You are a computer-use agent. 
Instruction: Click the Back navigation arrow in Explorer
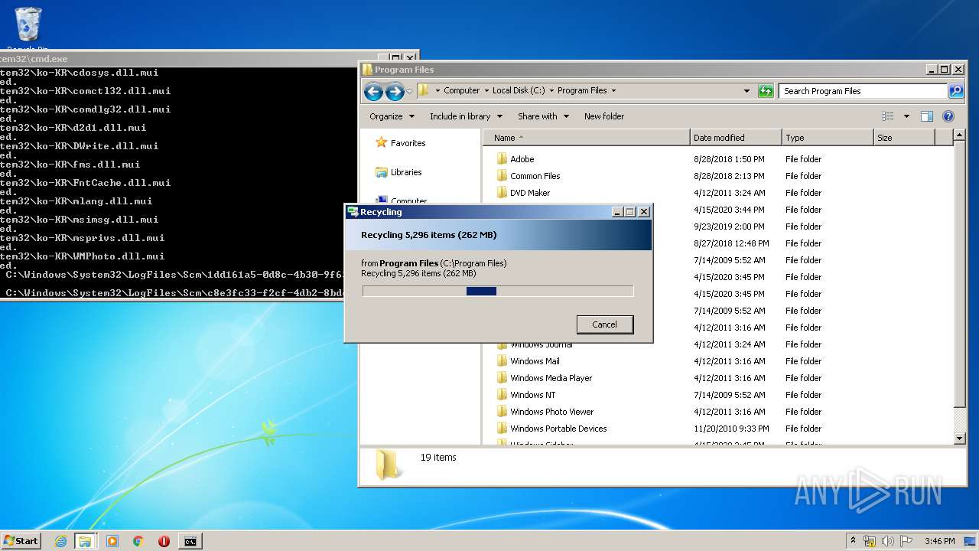[373, 93]
